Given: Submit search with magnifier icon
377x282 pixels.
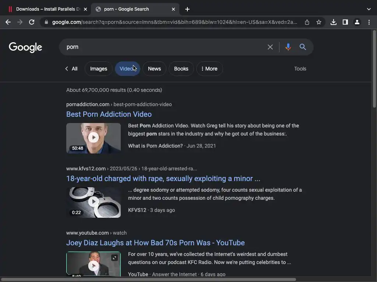Looking at the screenshot, I should point(303,47).
